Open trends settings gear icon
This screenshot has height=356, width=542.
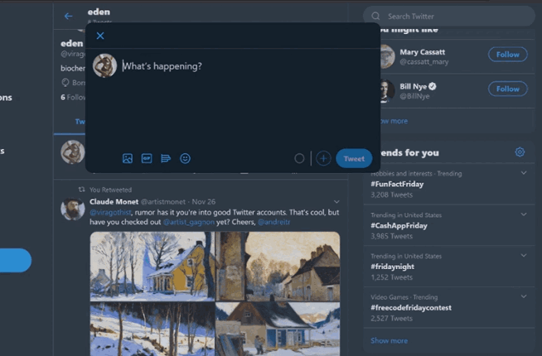pos(520,152)
